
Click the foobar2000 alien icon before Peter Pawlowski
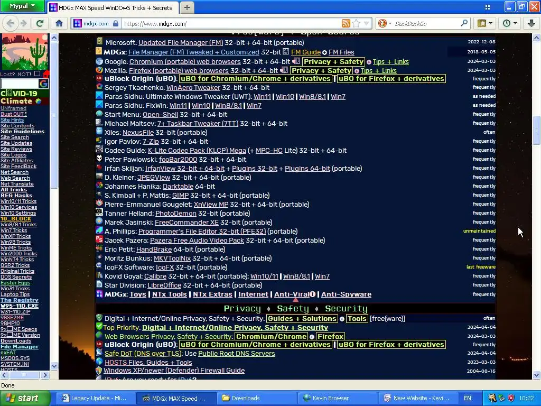pos(99,159)
